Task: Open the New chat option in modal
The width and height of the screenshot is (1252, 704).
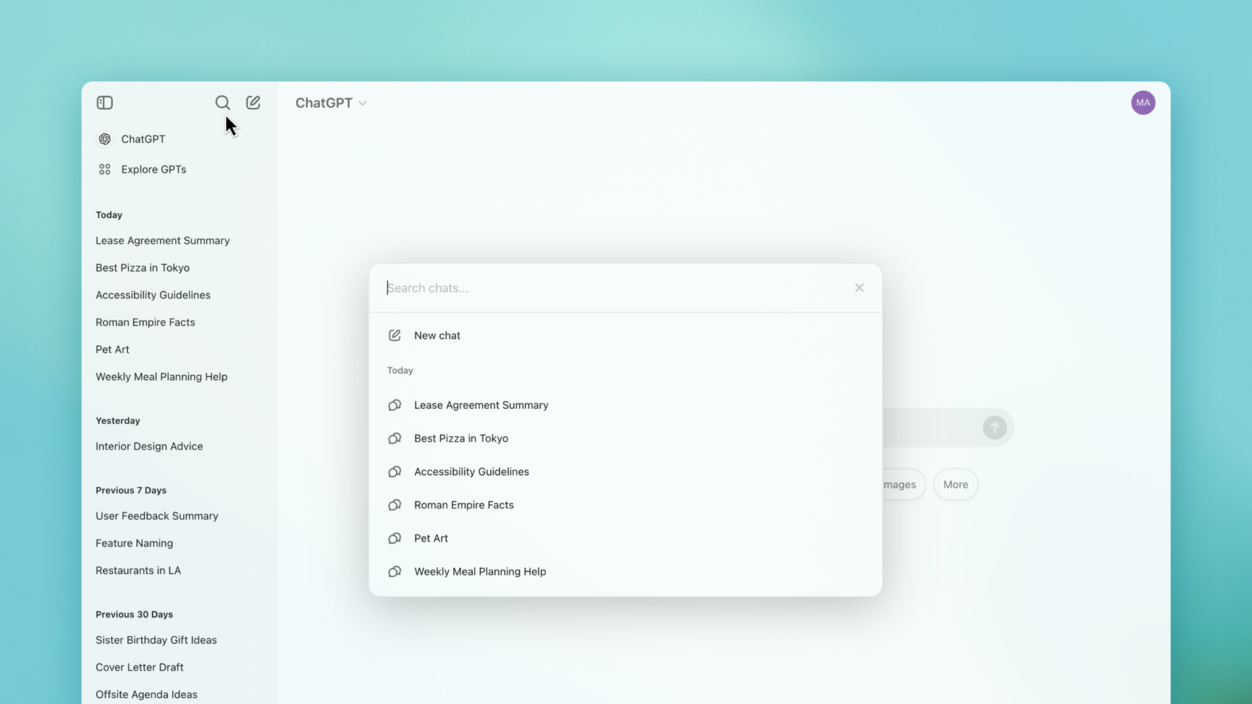Action: (437, 335)
